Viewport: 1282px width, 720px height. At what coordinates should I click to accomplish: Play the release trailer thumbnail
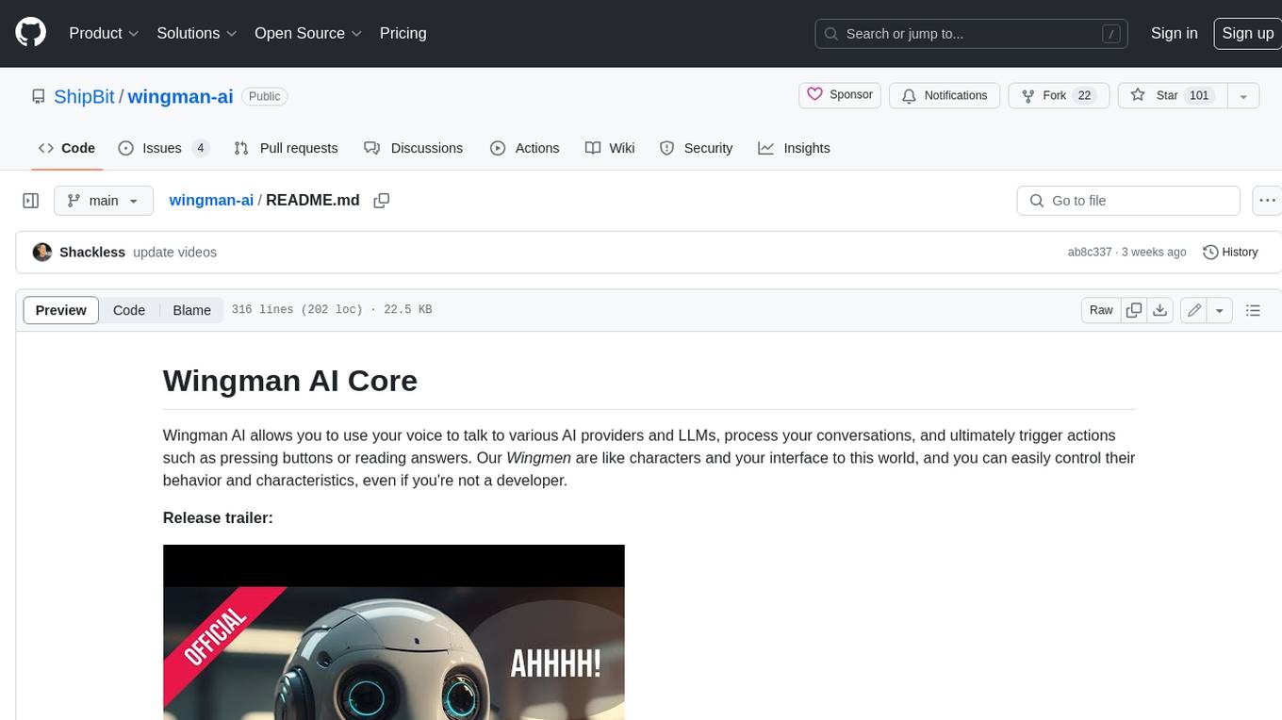[393, 641]
